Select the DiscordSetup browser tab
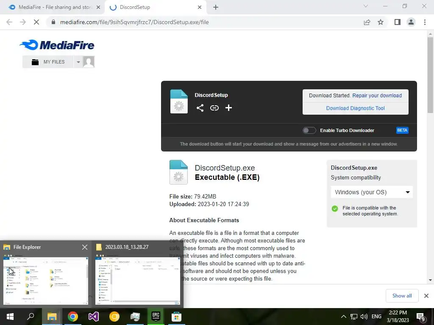The width and height of the screenshot is (434, 325). 155,7
